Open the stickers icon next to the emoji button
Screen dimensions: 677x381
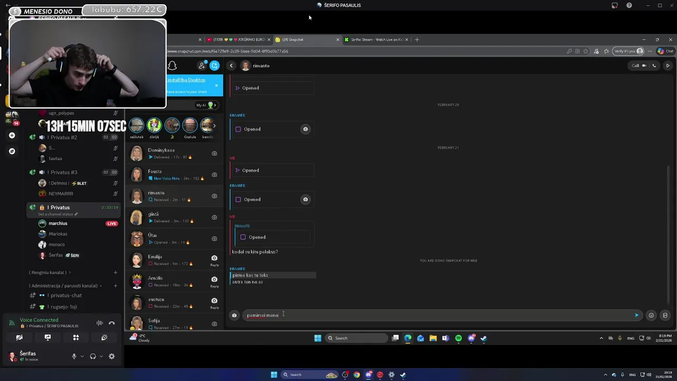click(x=665, y=315)
